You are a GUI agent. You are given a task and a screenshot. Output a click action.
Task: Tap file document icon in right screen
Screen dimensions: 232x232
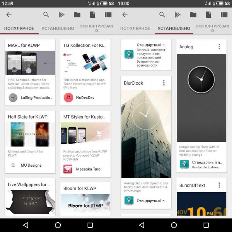[209, 15]
